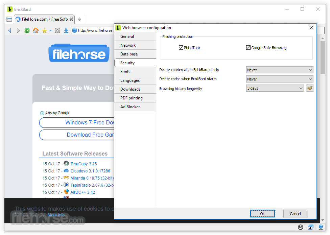Click Latest Software Releases heading
The height and width of the screenshot is (235, 330).
(x=75, y=154)
